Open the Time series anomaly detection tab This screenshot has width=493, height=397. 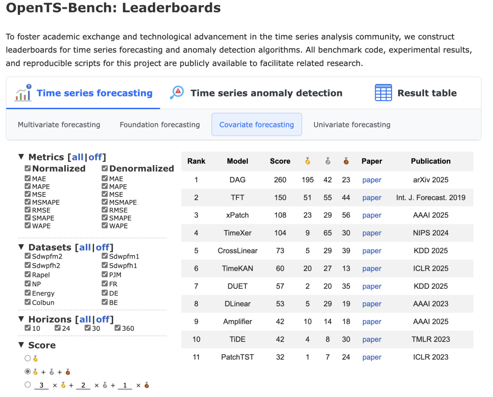click(x=256, y=93)
